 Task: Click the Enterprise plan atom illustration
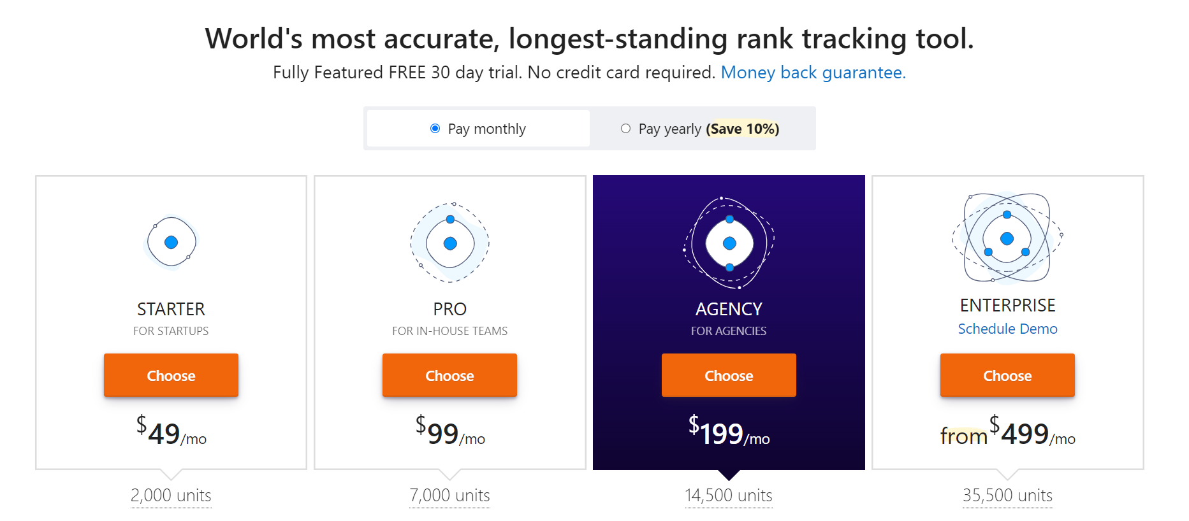1007,239
